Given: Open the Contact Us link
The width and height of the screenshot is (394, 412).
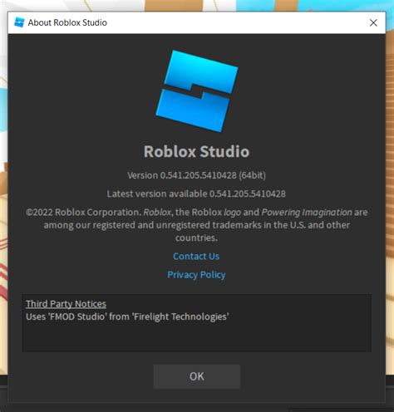Looking at the screenshot, I should (x=196, y=257).
